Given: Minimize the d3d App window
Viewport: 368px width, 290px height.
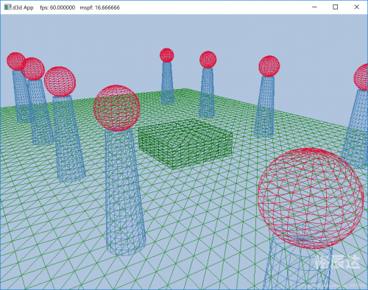Looking at the screenshot, I should pos(314,7).
